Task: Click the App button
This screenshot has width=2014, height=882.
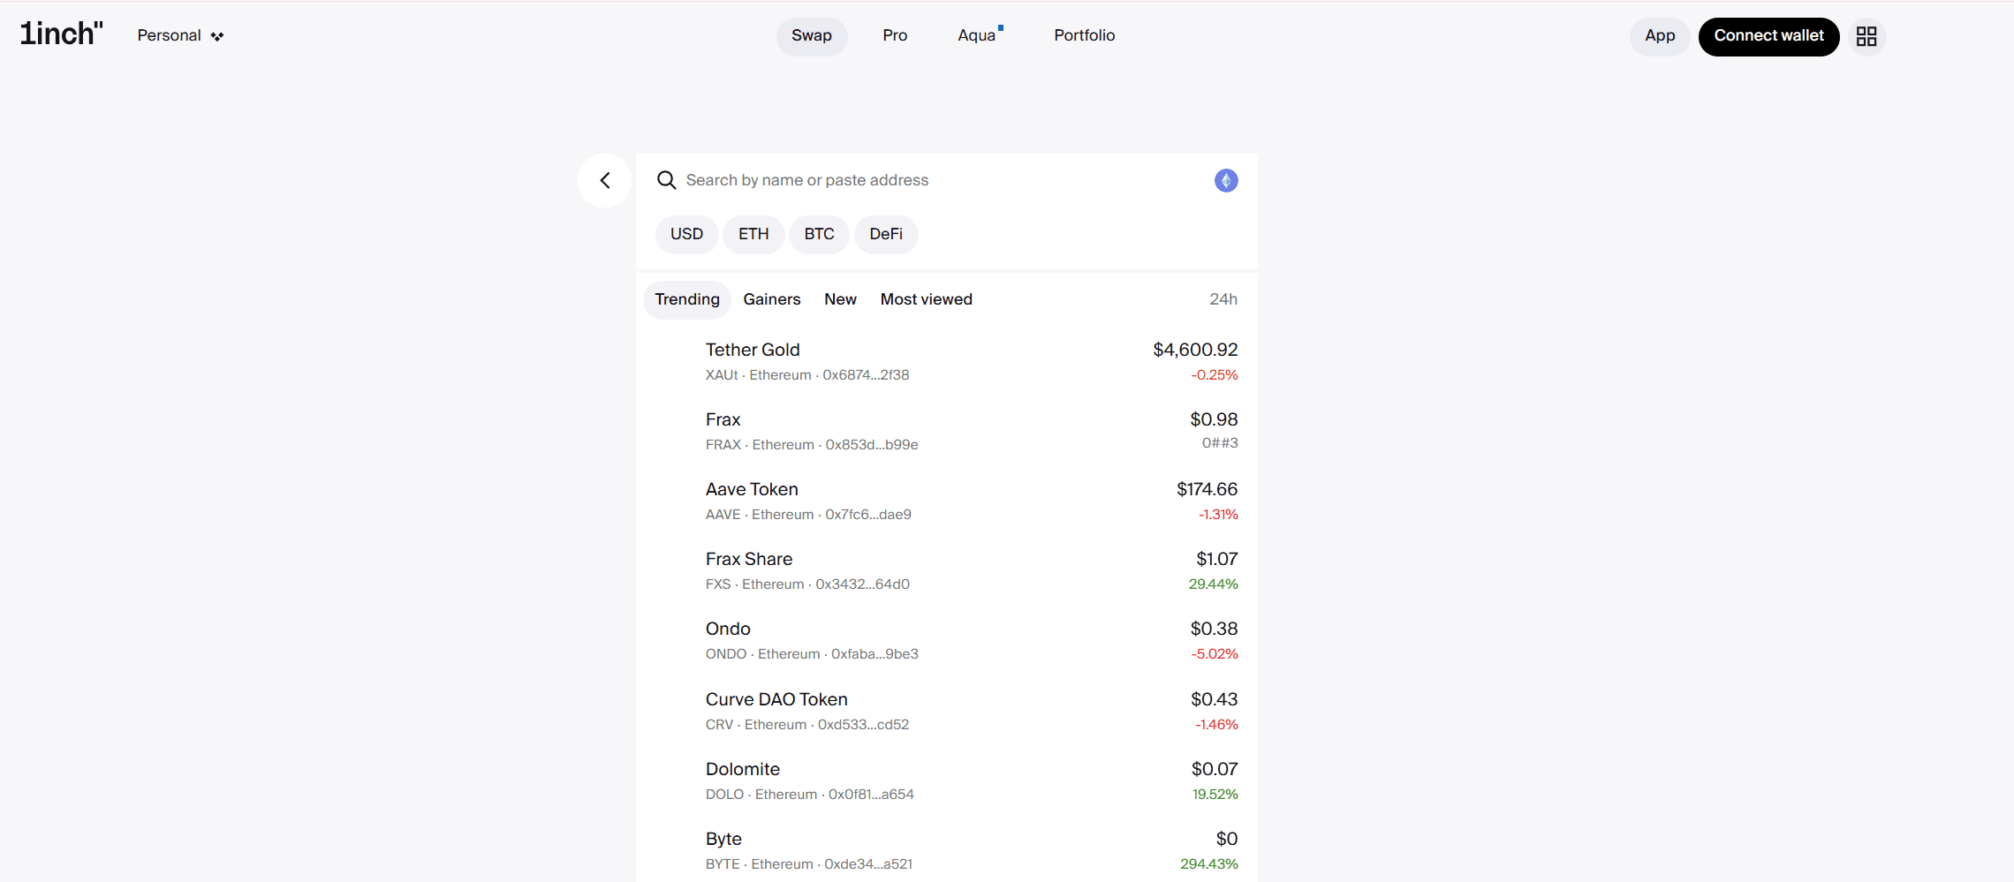Action: (x=1659, y=36)
